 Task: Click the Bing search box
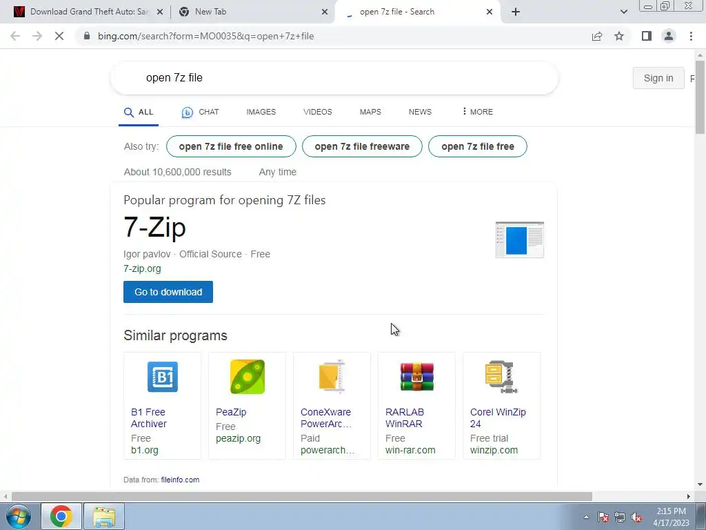click(334, 78)
